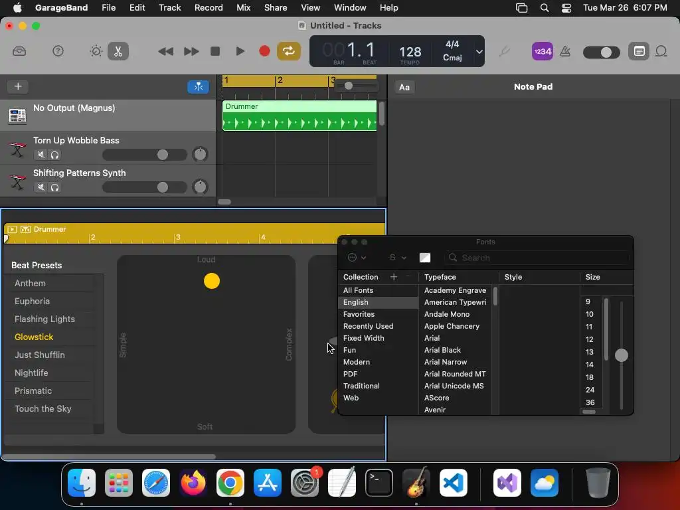Select the No Output (Magnus) drummer track icon
This screenshot has height=510, width=680.
[x=17, y=116]
